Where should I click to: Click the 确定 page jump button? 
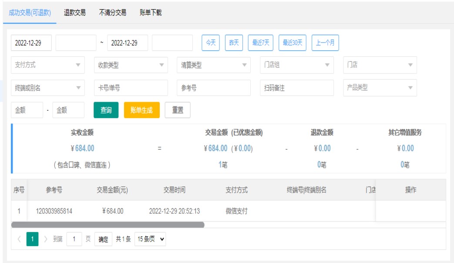coord(103,239)
